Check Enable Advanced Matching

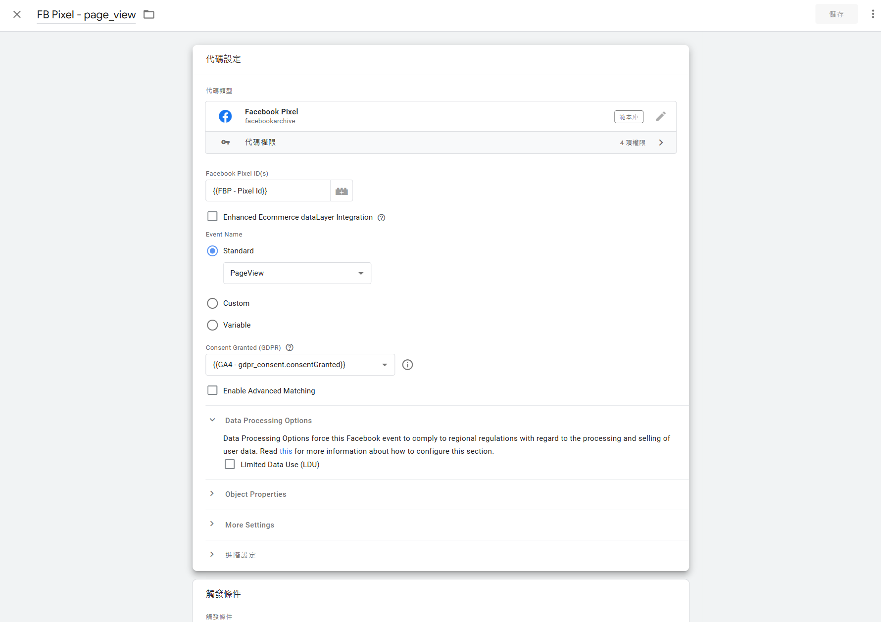[x=212, y=390]
